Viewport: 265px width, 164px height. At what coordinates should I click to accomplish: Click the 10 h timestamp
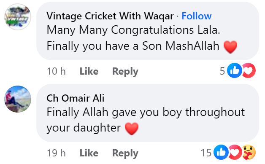click(56, 71)
